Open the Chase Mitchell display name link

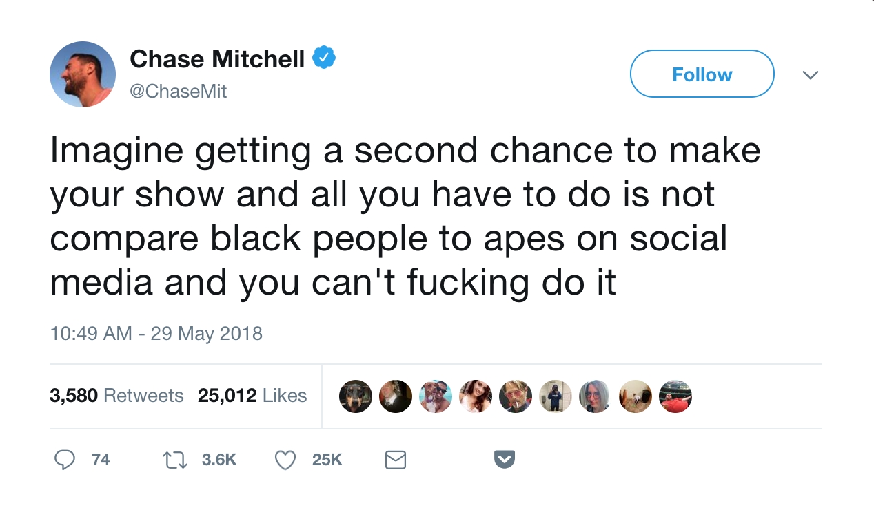tap(217, 59)
